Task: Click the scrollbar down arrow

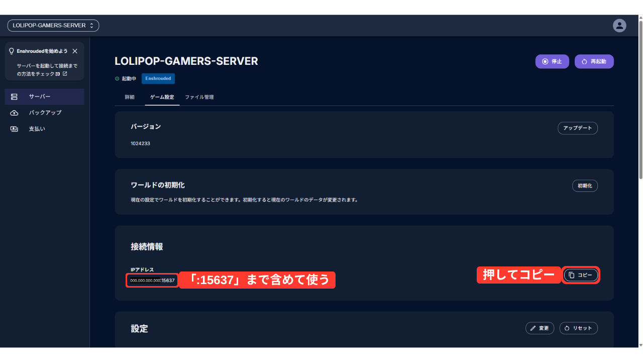Action: click(x=640, y=344)
